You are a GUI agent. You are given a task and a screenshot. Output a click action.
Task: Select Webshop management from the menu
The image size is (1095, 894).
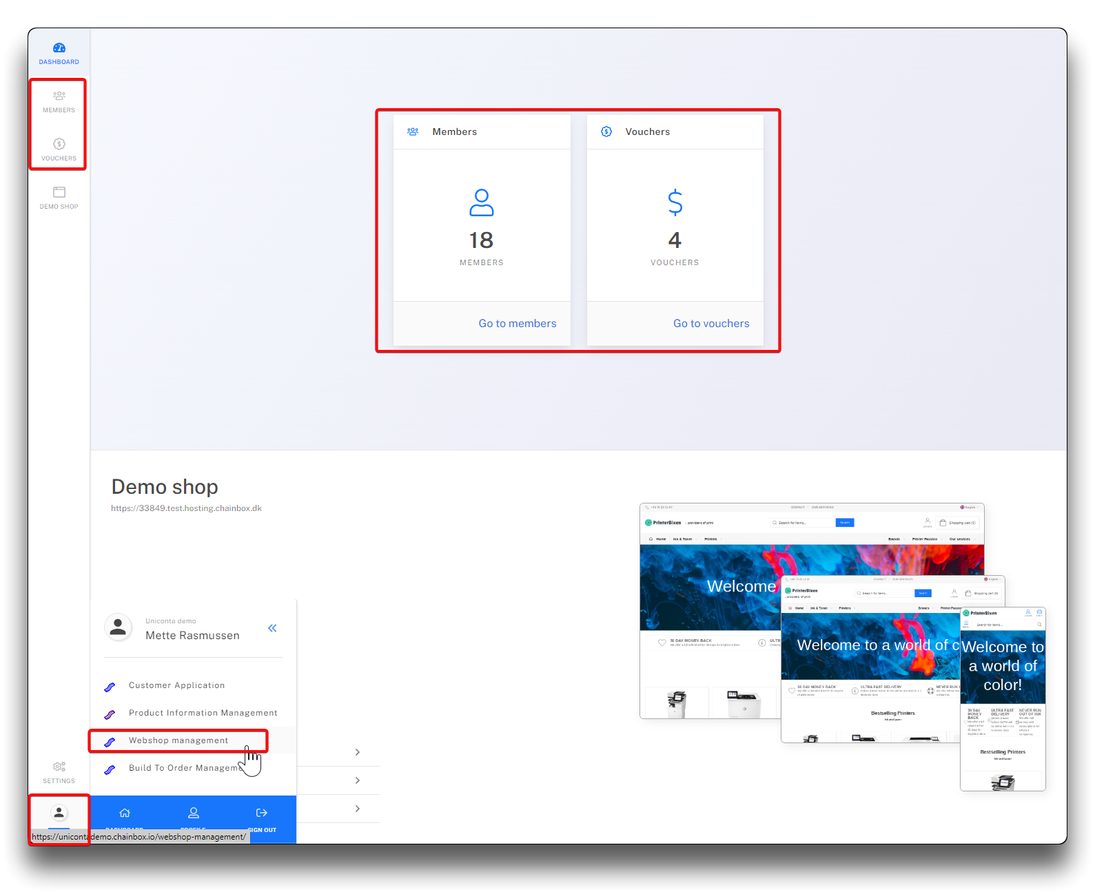[178, 740]
